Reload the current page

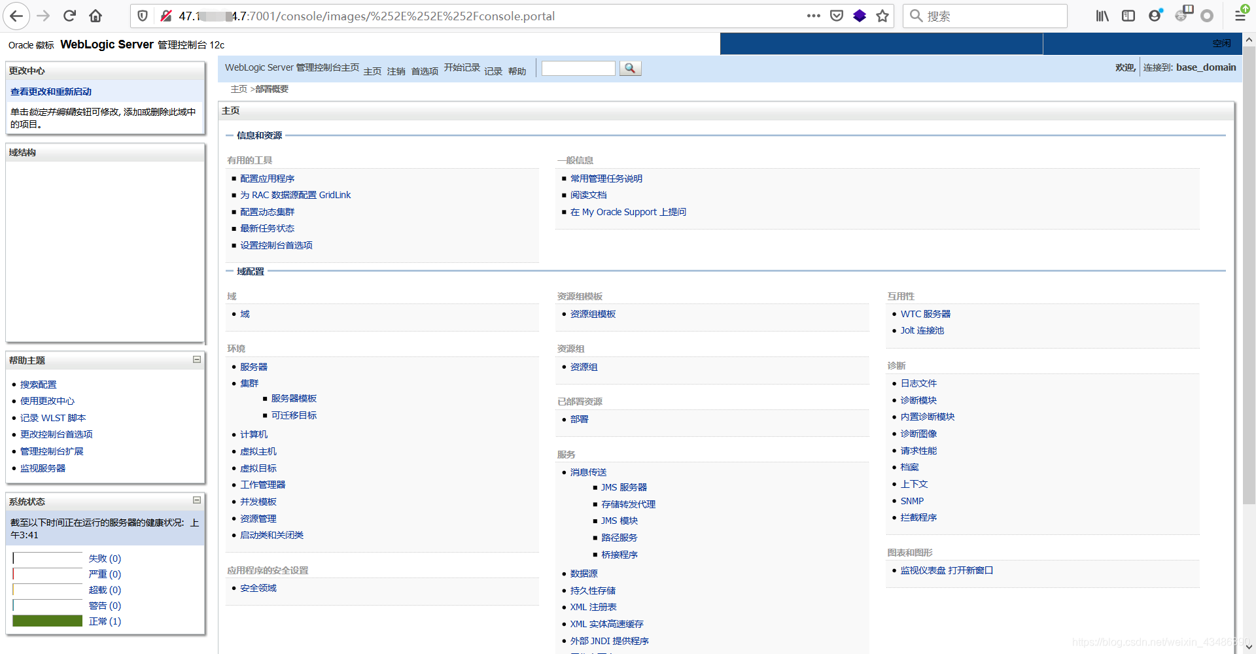pyautogui.click(x=69, y=16)
